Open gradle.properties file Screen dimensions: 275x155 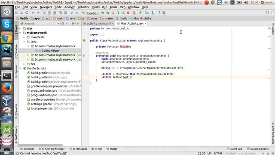point(54,99)
